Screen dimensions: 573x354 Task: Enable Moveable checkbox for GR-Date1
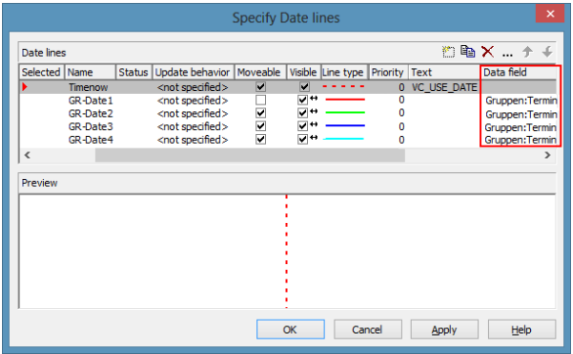(260, 100)
